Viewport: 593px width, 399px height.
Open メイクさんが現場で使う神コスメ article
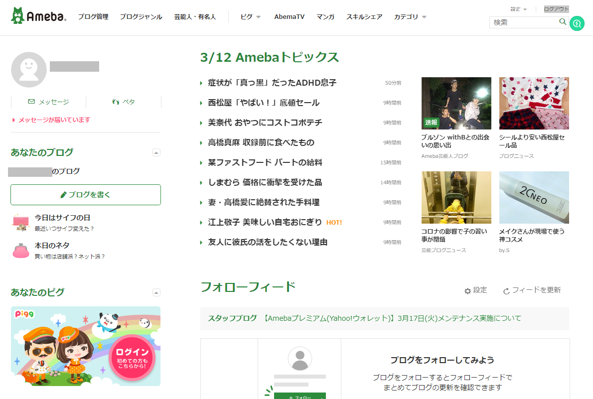[x=532, y=235]
